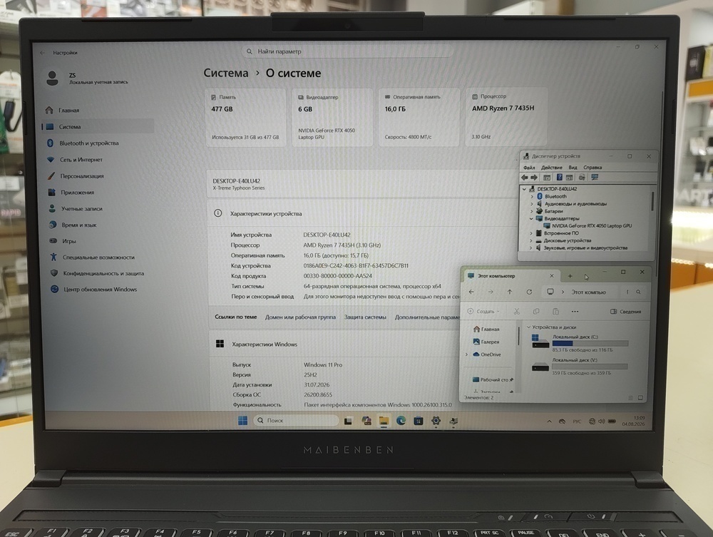The width and height of the screenshot is (713, 537).
Task: Show hidden tray icons chevron
Action: [549, 421]
